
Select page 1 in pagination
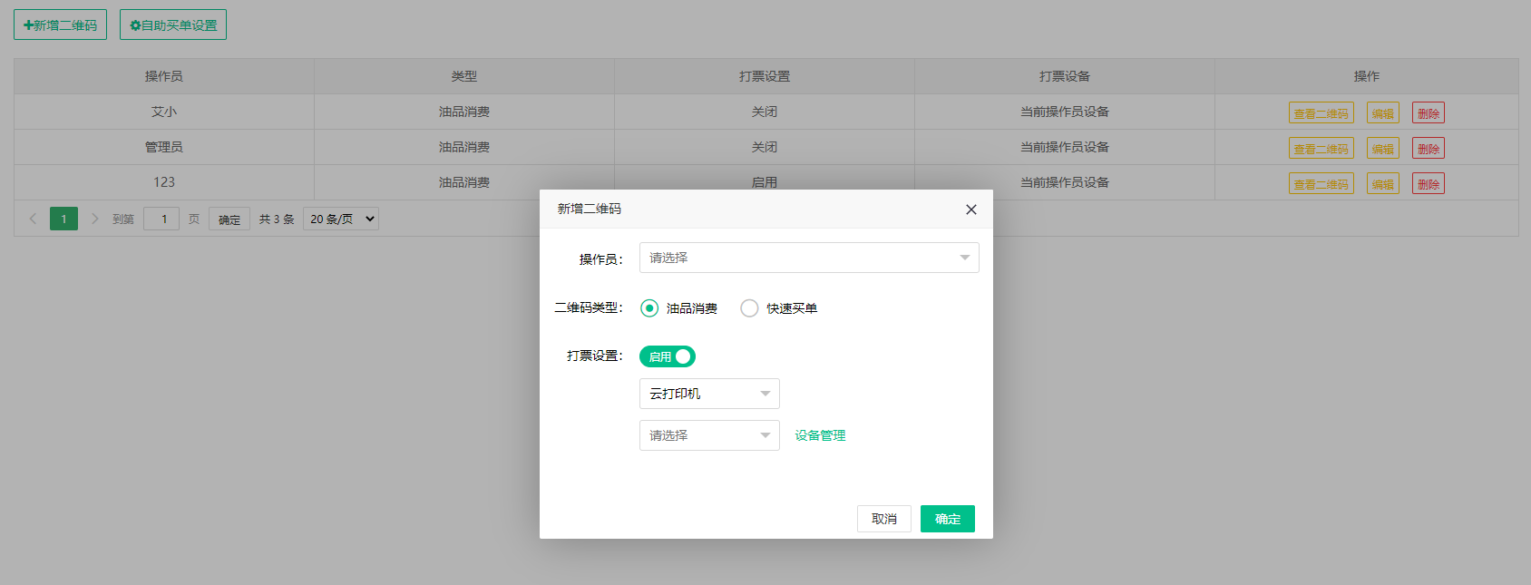[x=63, y=219]
